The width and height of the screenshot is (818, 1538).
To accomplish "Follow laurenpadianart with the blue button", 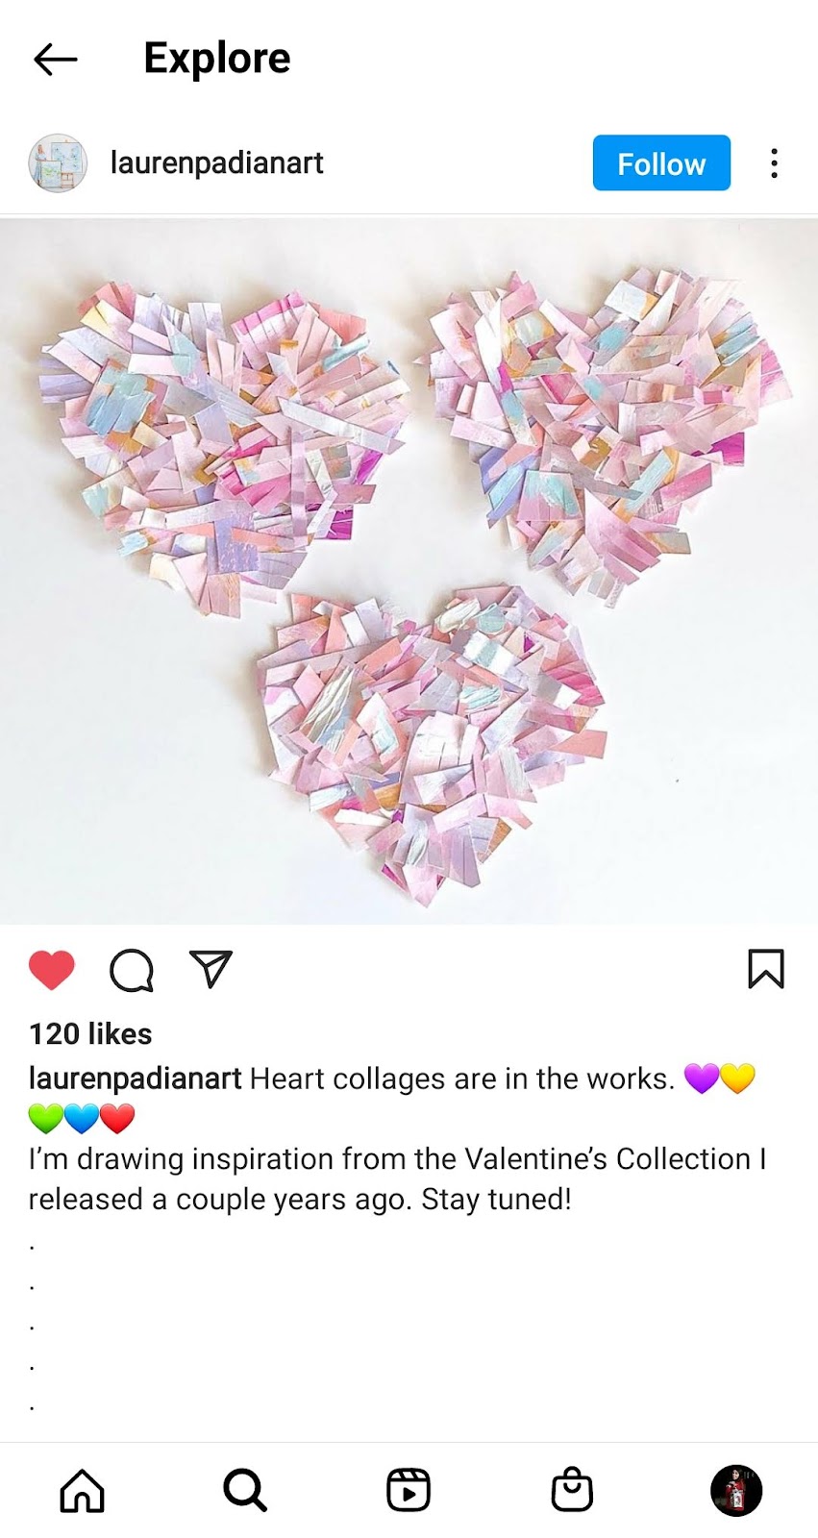I will coord(661,163).
